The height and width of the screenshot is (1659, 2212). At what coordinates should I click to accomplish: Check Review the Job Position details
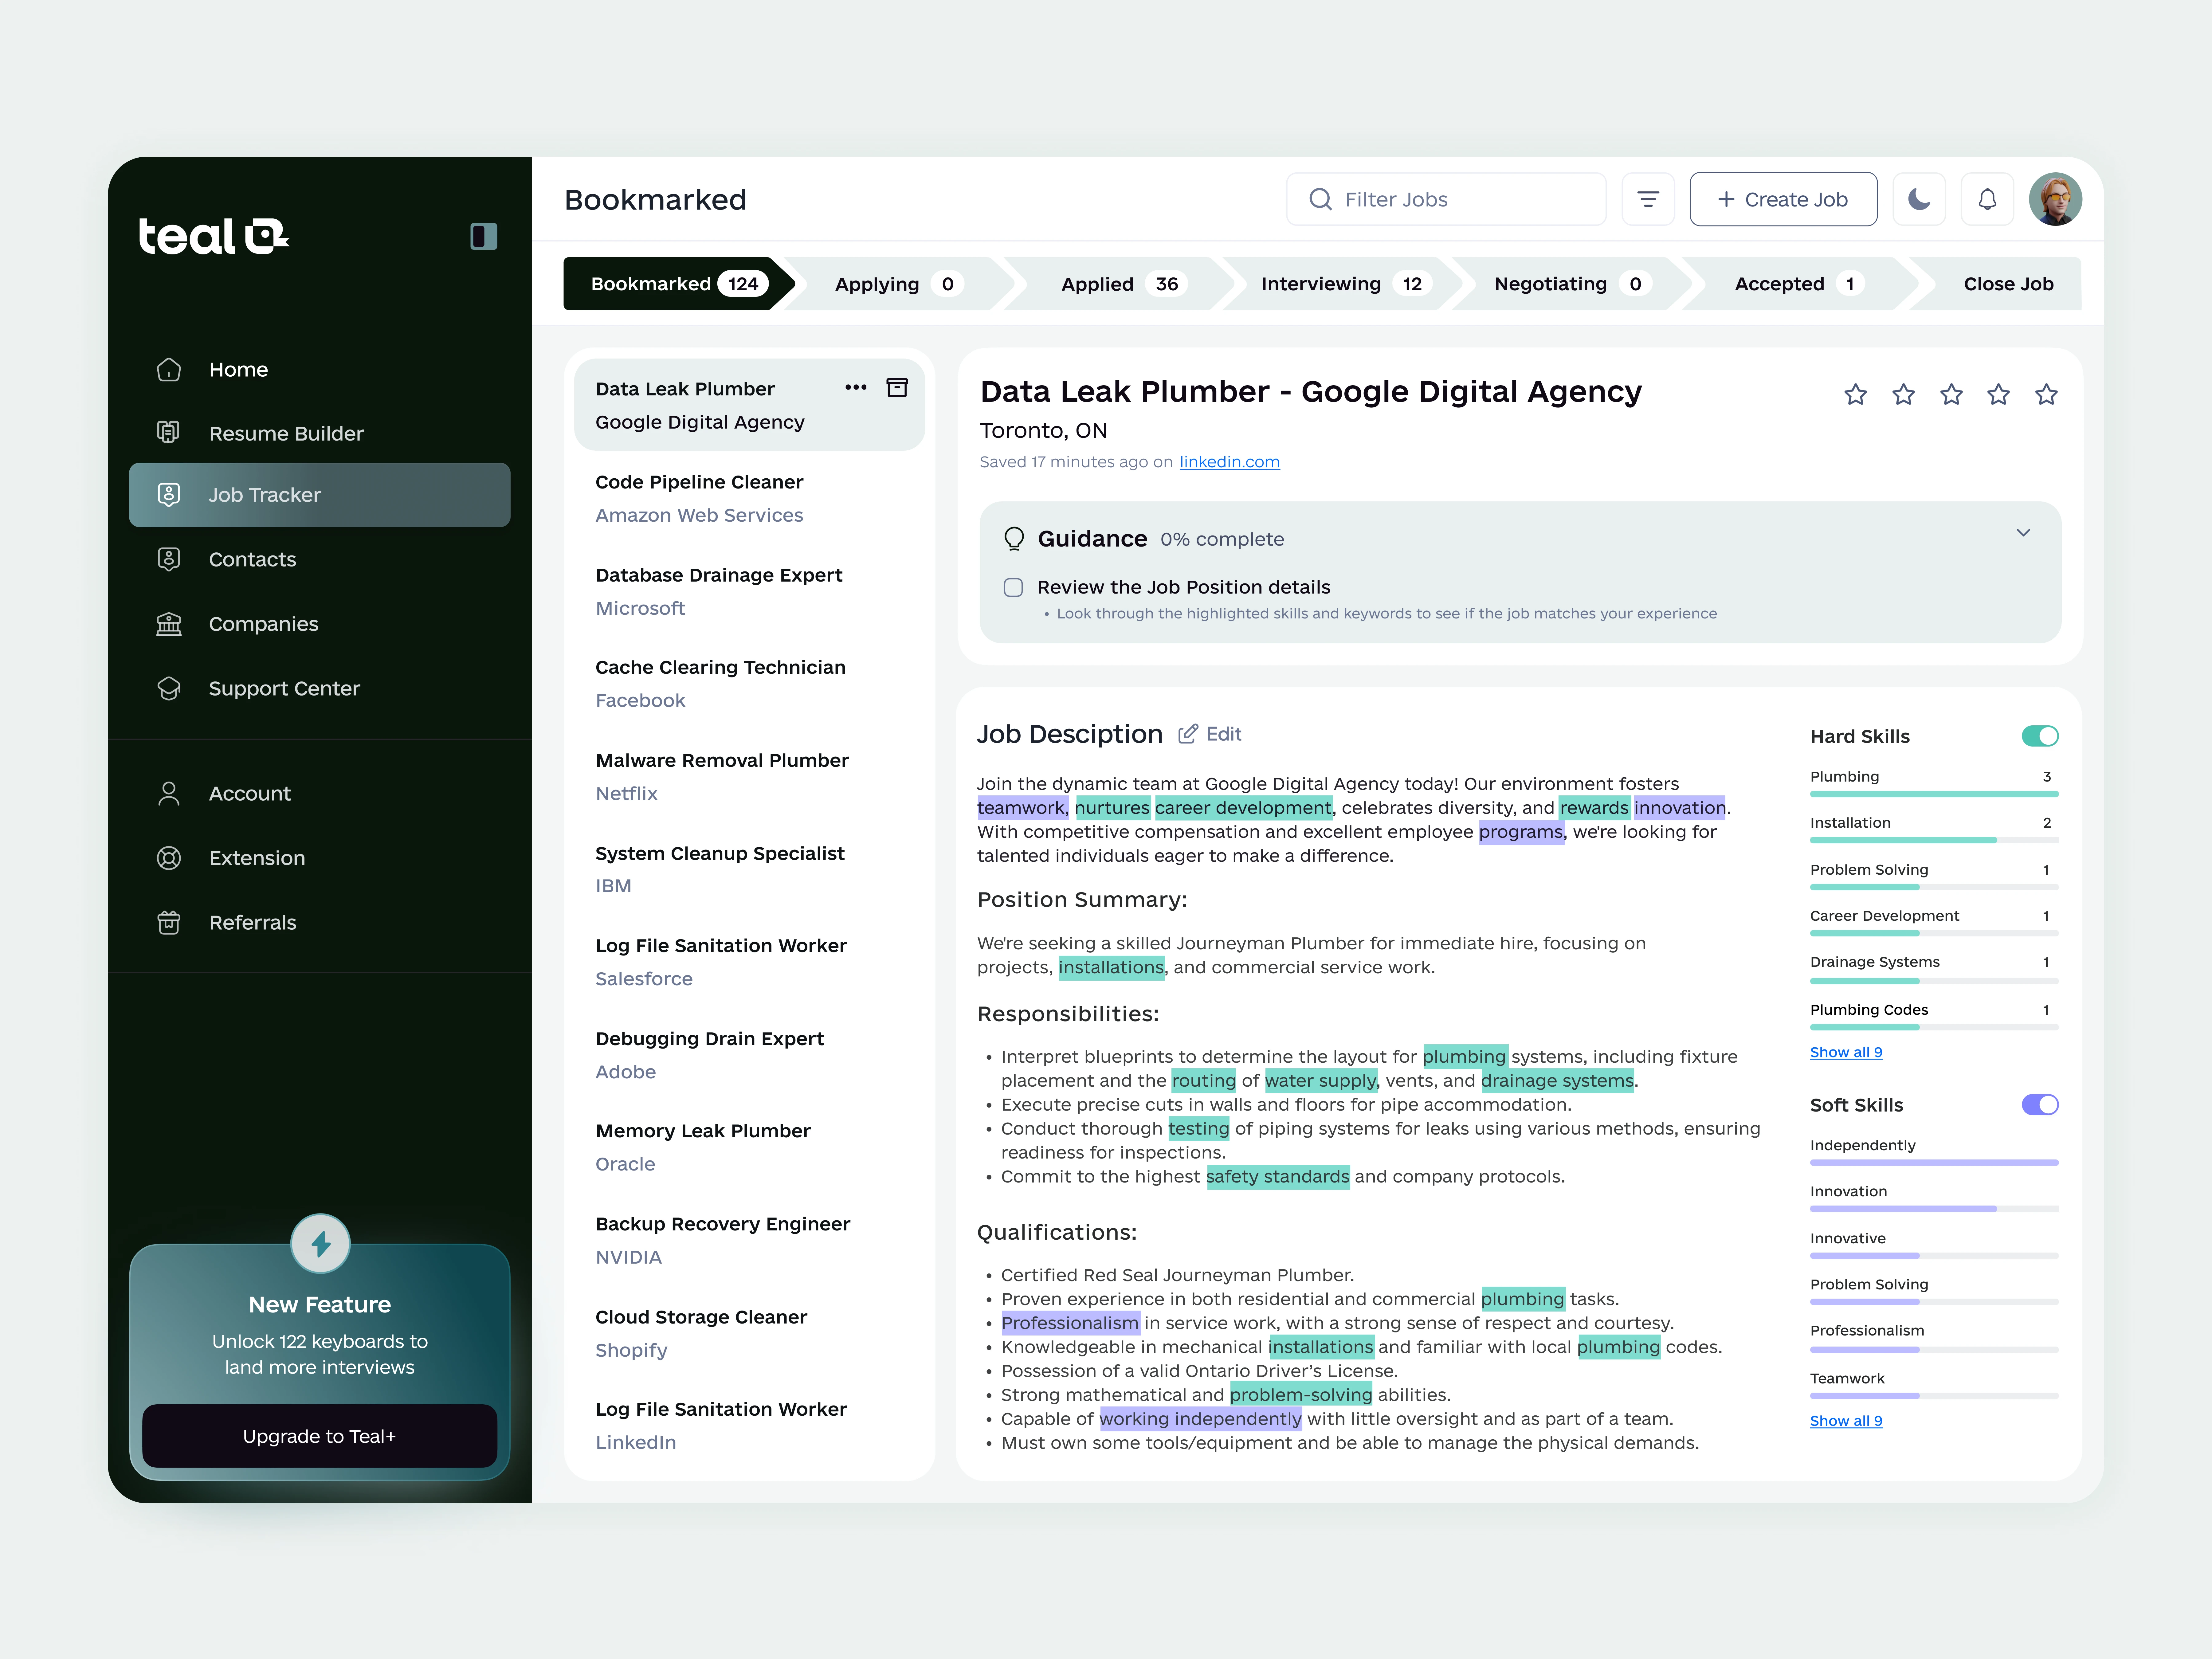[1013, 587]
